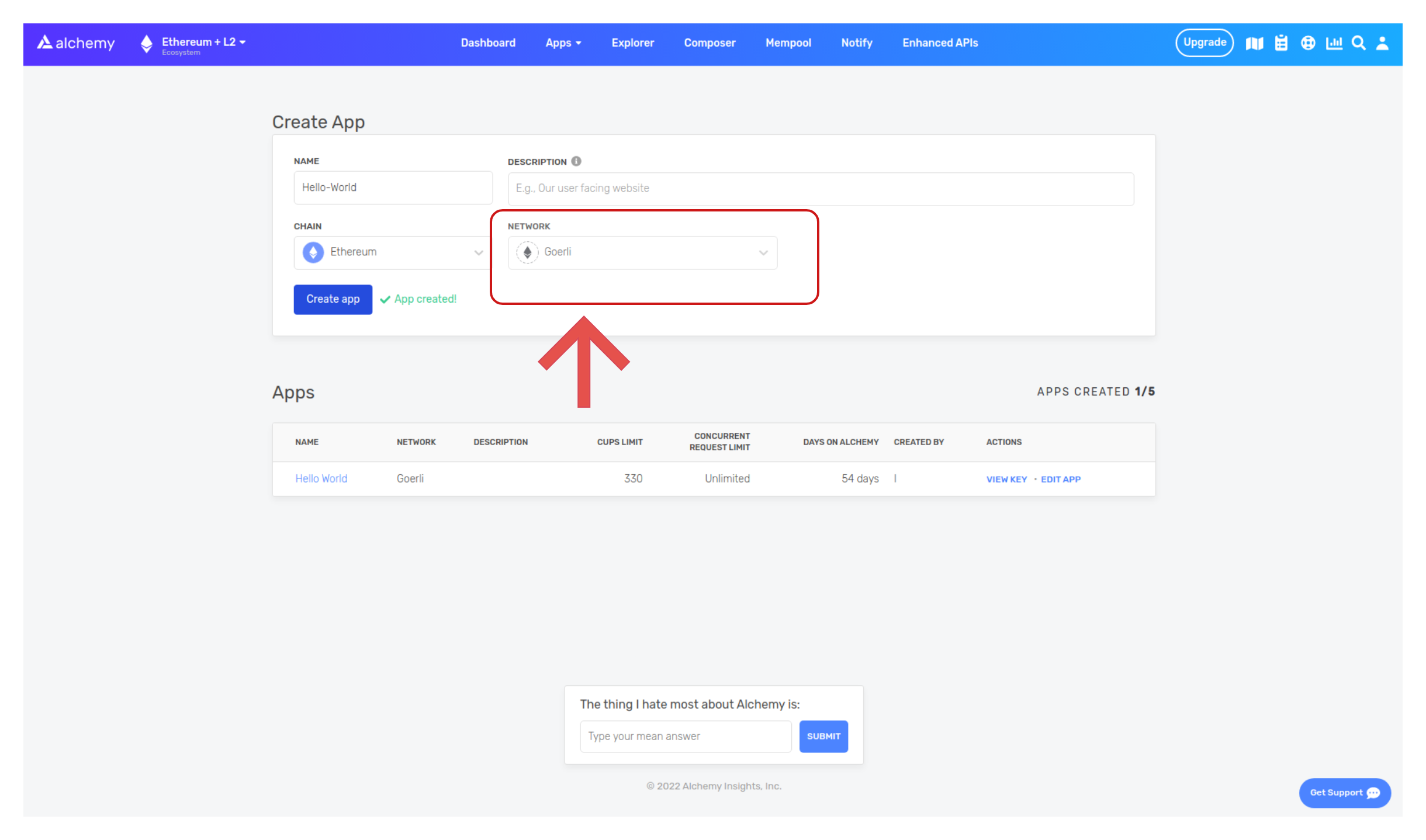The height and width of the screenshot is (840, 1426).
Task: Open the Get Support chat
Action: [1345, 793]
